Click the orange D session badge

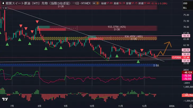point(98,3)
